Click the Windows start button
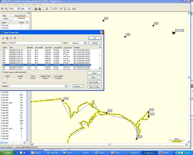Image resolution: width=193 pixels, height=155 pixels. click(7, 153)
